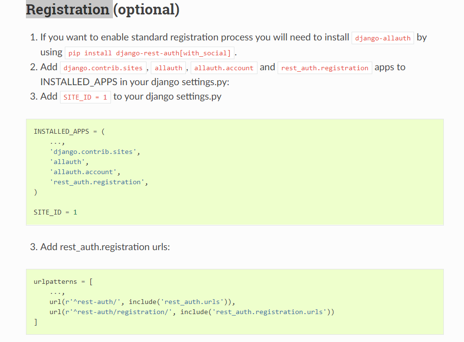Click inline code 'SITE_ID = 1' in step 3
Image resolution: width=464 pixels, height=342 pixels.
pos(85,97)
